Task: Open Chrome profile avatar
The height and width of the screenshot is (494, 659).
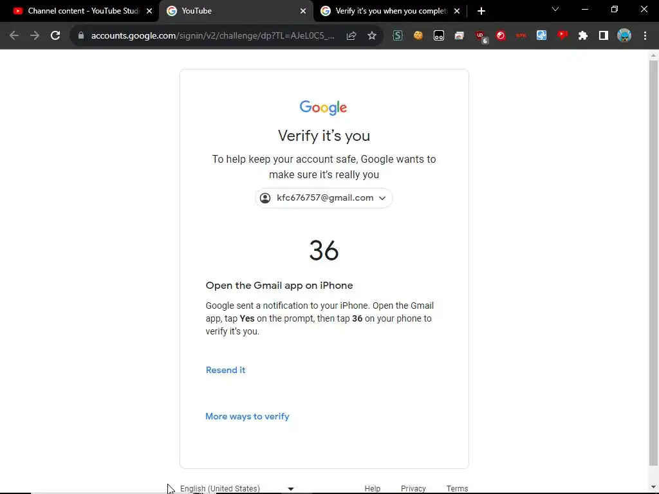Action: pos(624,36)
